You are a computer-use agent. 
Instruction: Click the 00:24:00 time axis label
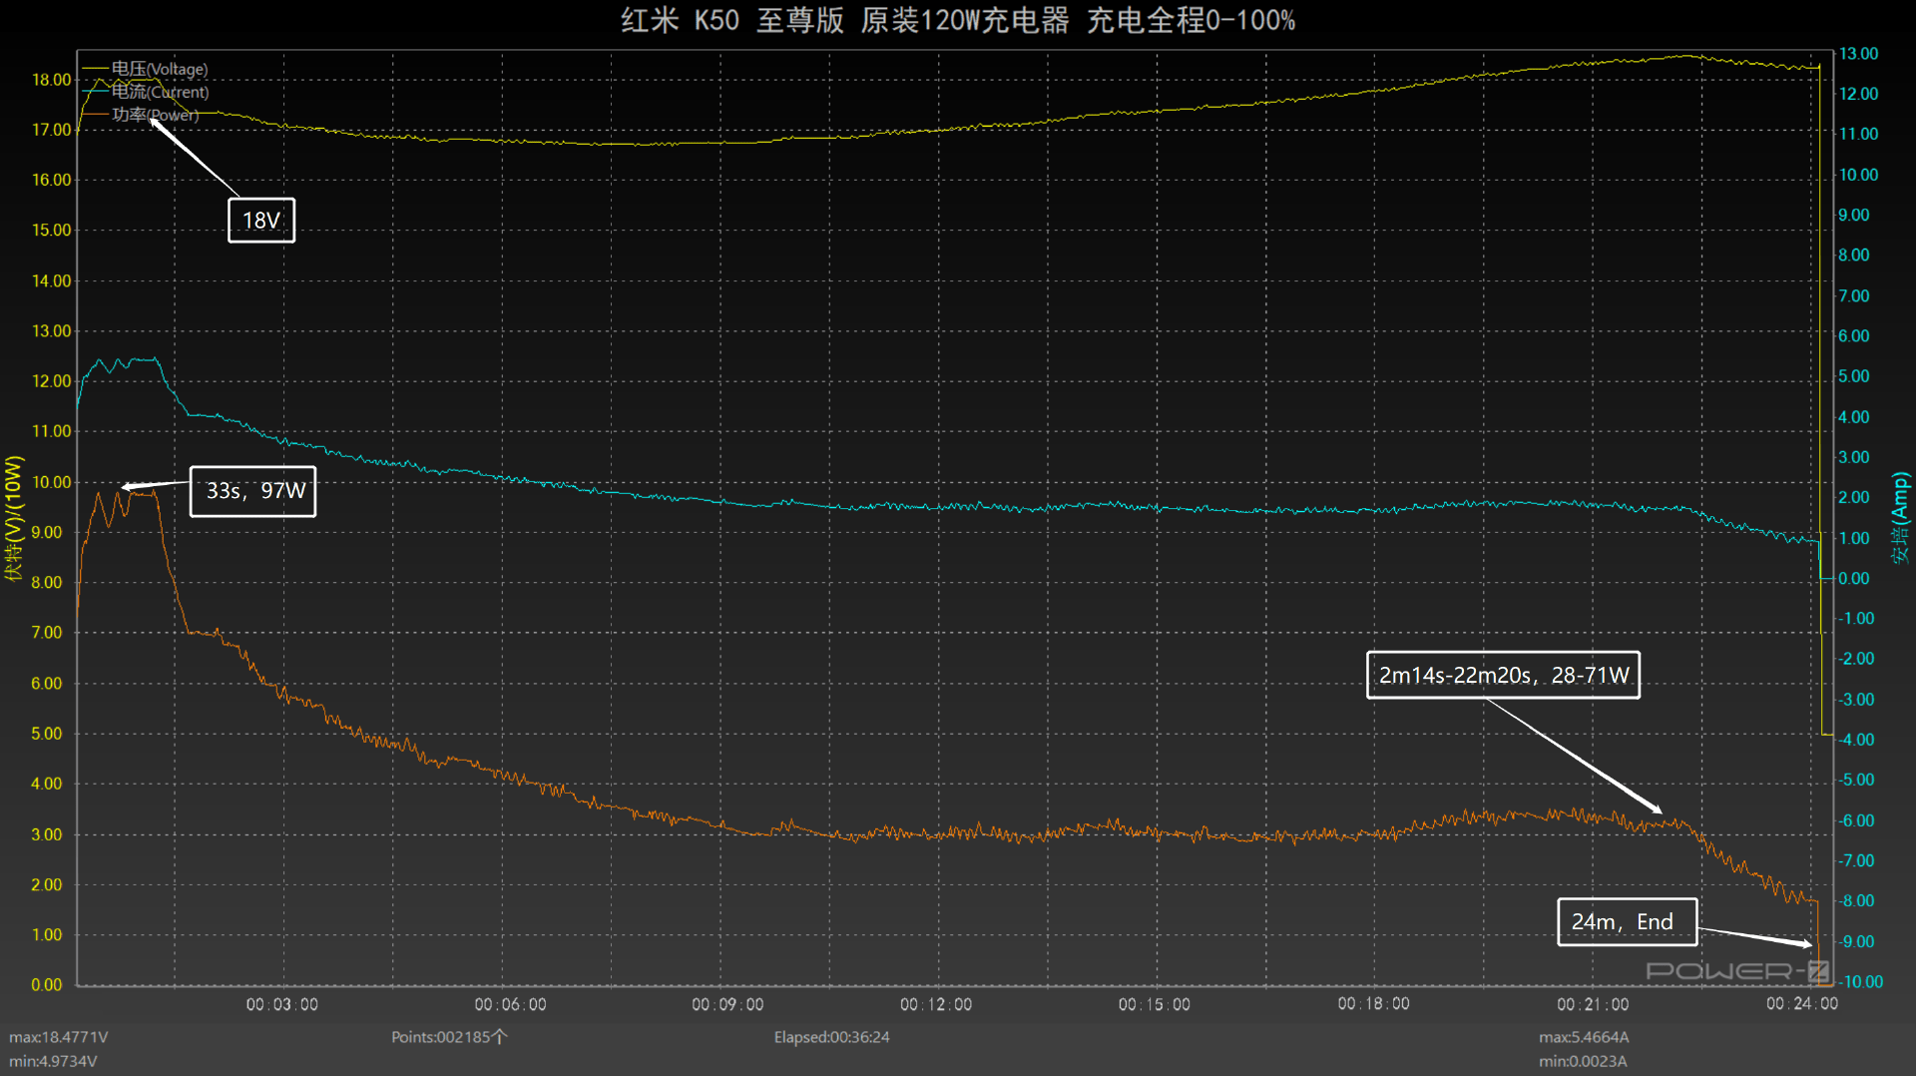[1802, 1003]
